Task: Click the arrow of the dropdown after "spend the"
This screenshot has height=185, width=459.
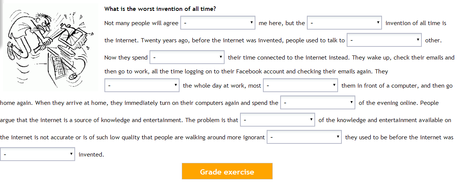Action: (352, 102)
